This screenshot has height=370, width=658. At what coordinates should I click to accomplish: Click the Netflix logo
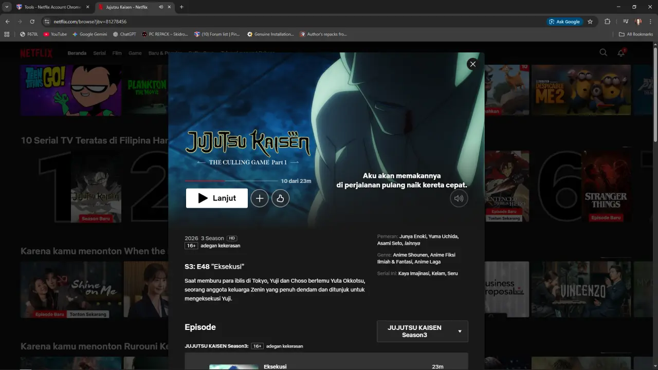pos(36,53)
